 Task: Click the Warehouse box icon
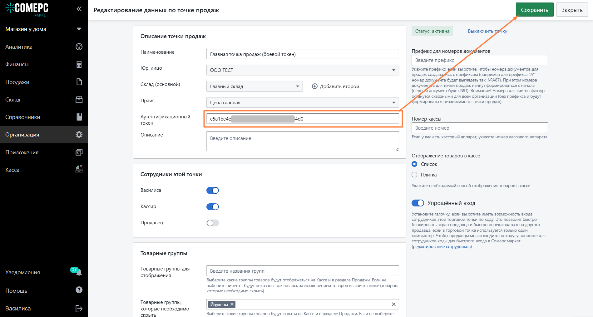(79, 99)
